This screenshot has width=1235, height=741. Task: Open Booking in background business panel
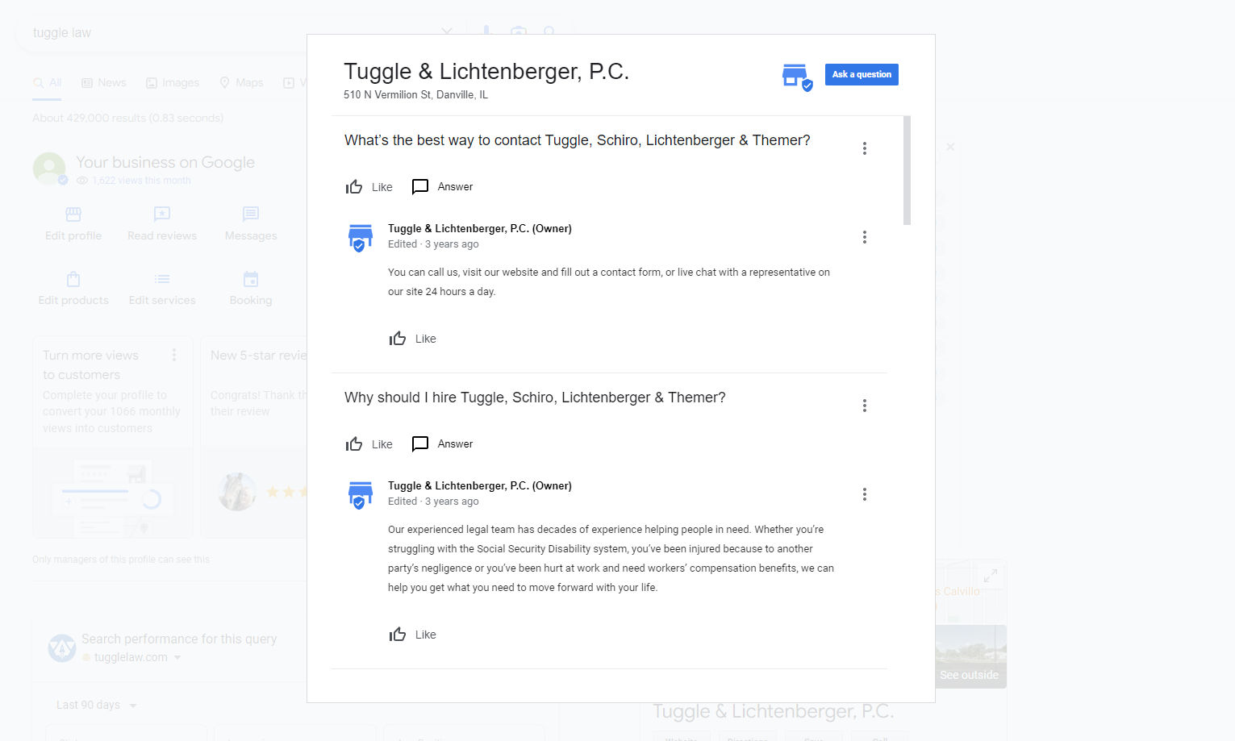tap(251, 288)
